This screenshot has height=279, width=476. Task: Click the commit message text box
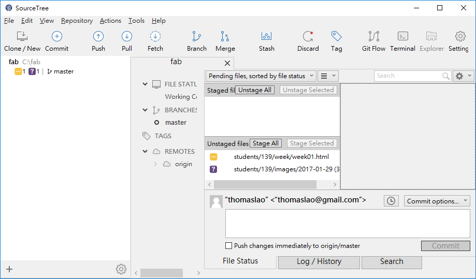(x=348, y=224)
